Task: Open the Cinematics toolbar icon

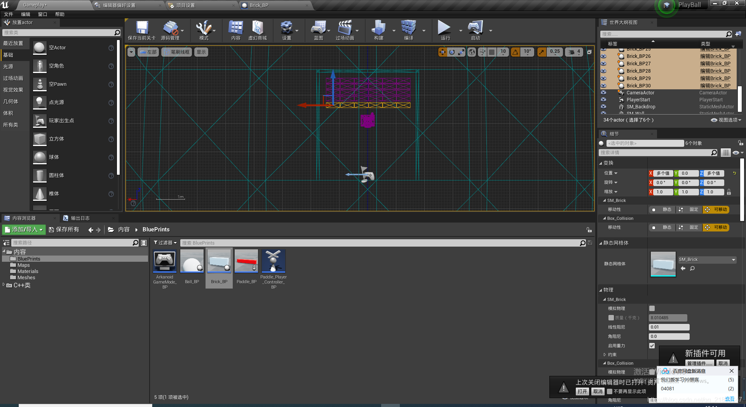Action: [345, 30]
